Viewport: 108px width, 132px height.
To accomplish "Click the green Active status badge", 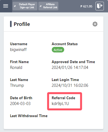I will [x=58, y=50].
